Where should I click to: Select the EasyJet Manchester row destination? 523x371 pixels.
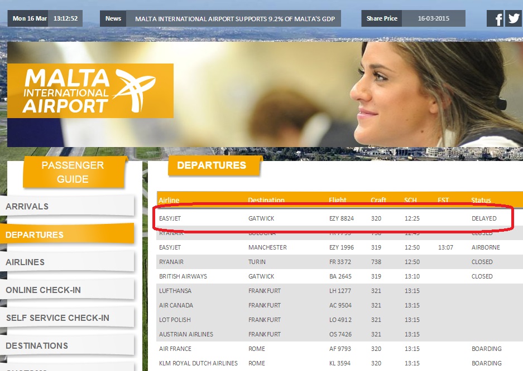[x=267, y=247]
